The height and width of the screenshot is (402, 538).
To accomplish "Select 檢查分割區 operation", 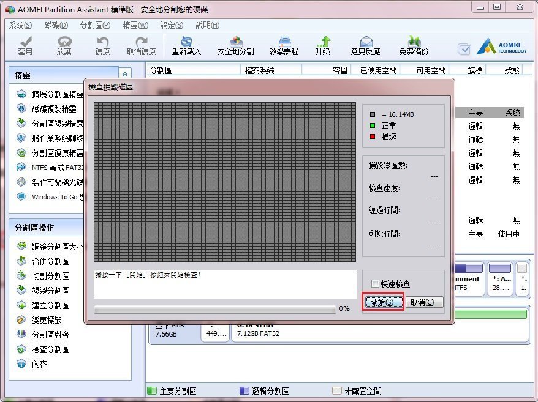I will [42, 349].
